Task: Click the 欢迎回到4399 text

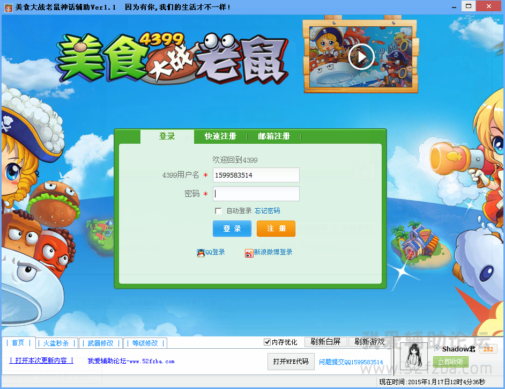Action: coord(235,160)
